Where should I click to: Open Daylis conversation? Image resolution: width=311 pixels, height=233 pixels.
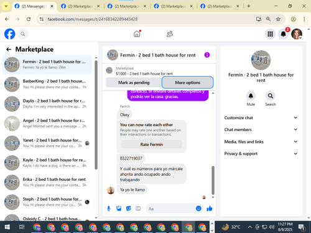point(47,104)
